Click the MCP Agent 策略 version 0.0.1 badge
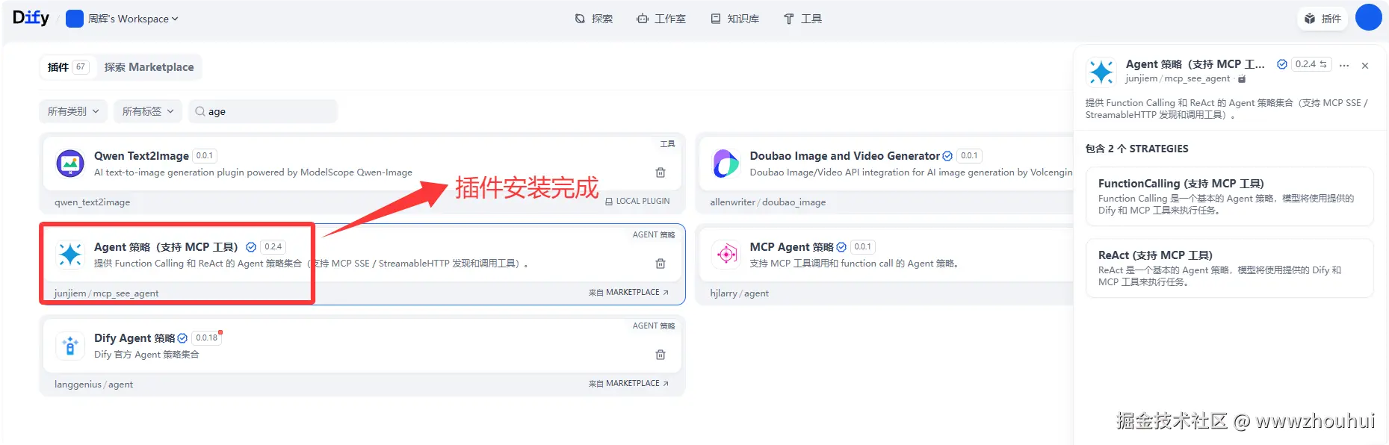Viewport: 1389px width, 445px height. click(863, 247)
